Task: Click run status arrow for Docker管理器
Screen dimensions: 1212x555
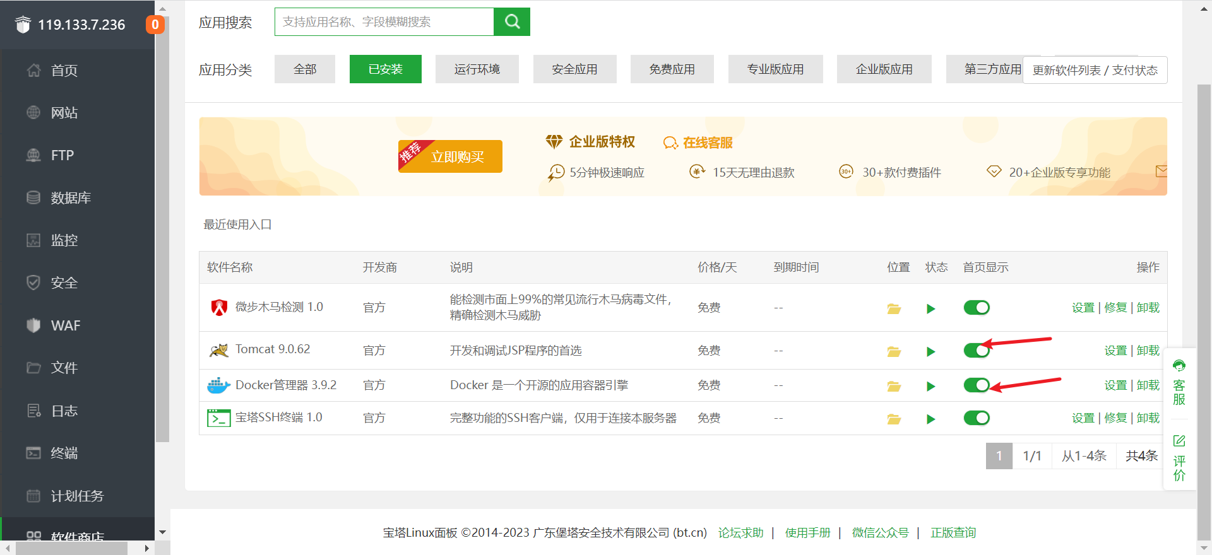Action: coord(930,386)
